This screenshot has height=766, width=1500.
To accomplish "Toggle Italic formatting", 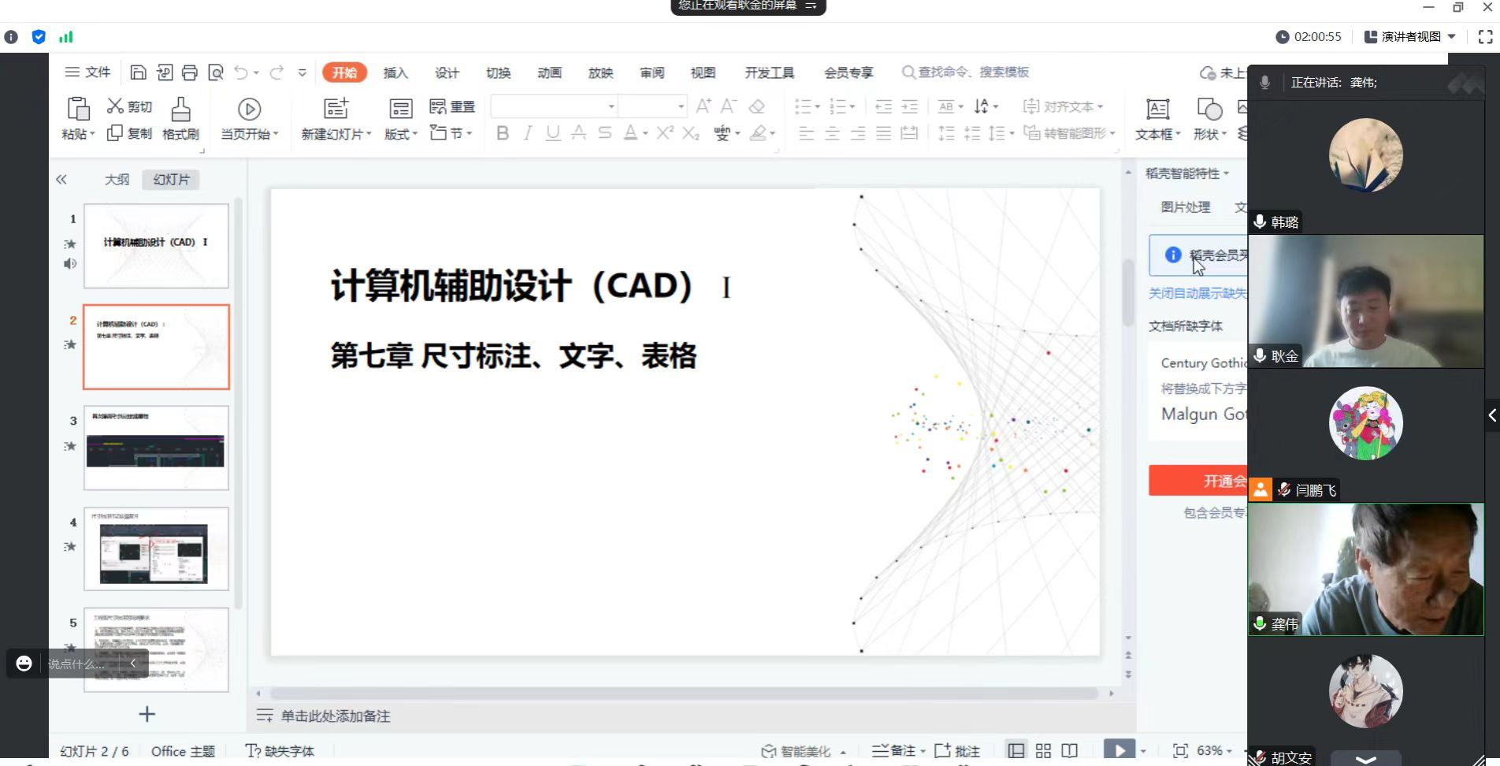I will [528, 133].
